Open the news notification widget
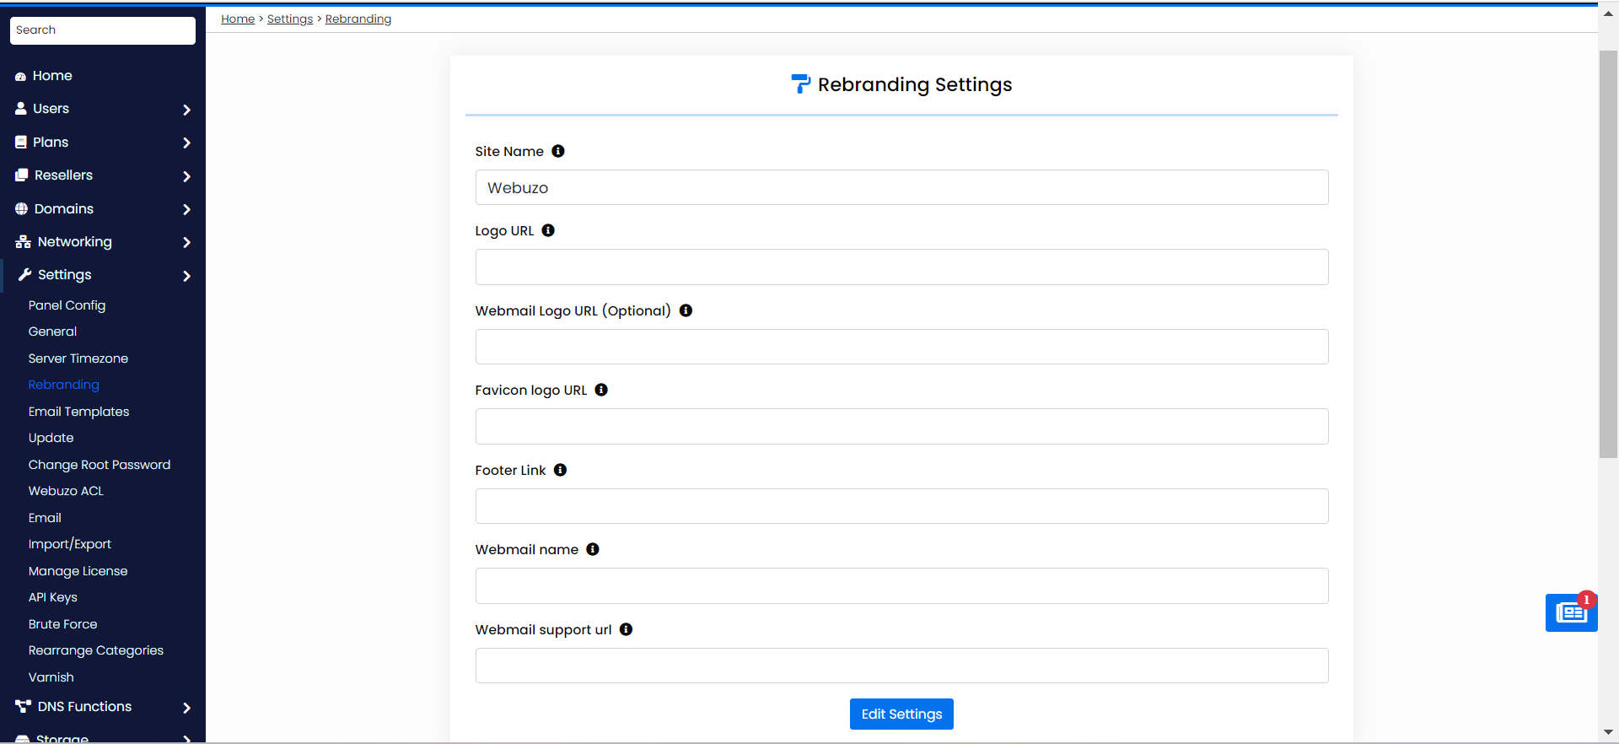 point(1570,612)
